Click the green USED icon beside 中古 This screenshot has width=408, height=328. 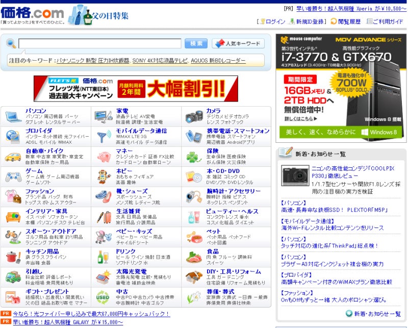[103, 297]
